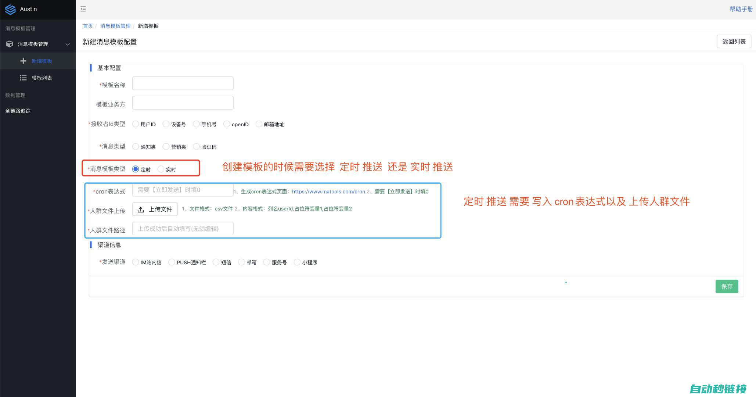Go to 首页 breadcrumb

(x=88, y=26)
